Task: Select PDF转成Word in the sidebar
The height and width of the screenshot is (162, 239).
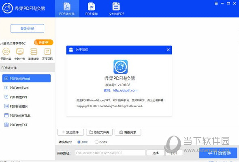Action: pos(26,78)
